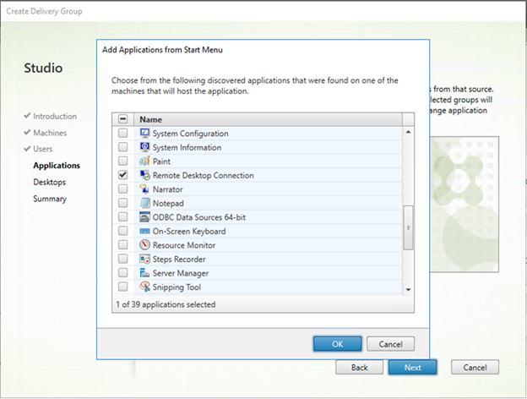527x399 pixels.
Task: Go to the Desktops wizard step
Action: coord(49,182)
